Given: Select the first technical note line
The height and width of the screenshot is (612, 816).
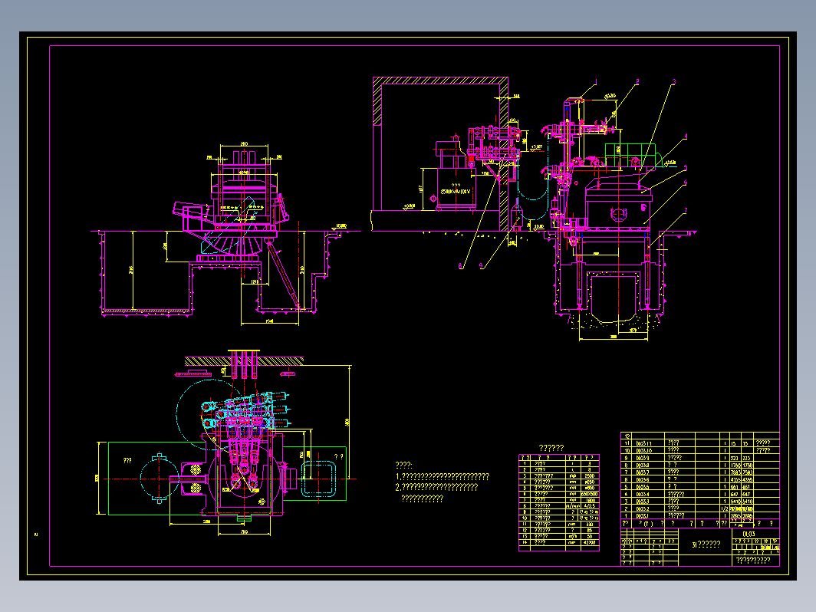Looking at the screenshot, I should 443,476.
